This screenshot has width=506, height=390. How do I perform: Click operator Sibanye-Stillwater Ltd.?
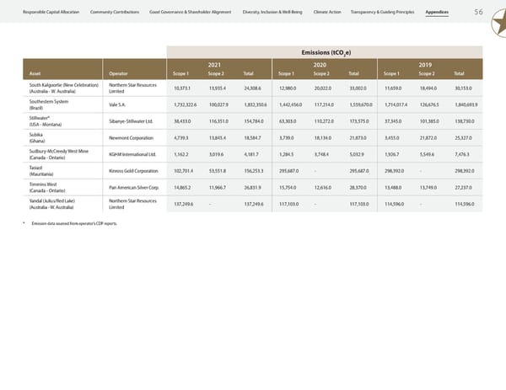pos(131,121)
